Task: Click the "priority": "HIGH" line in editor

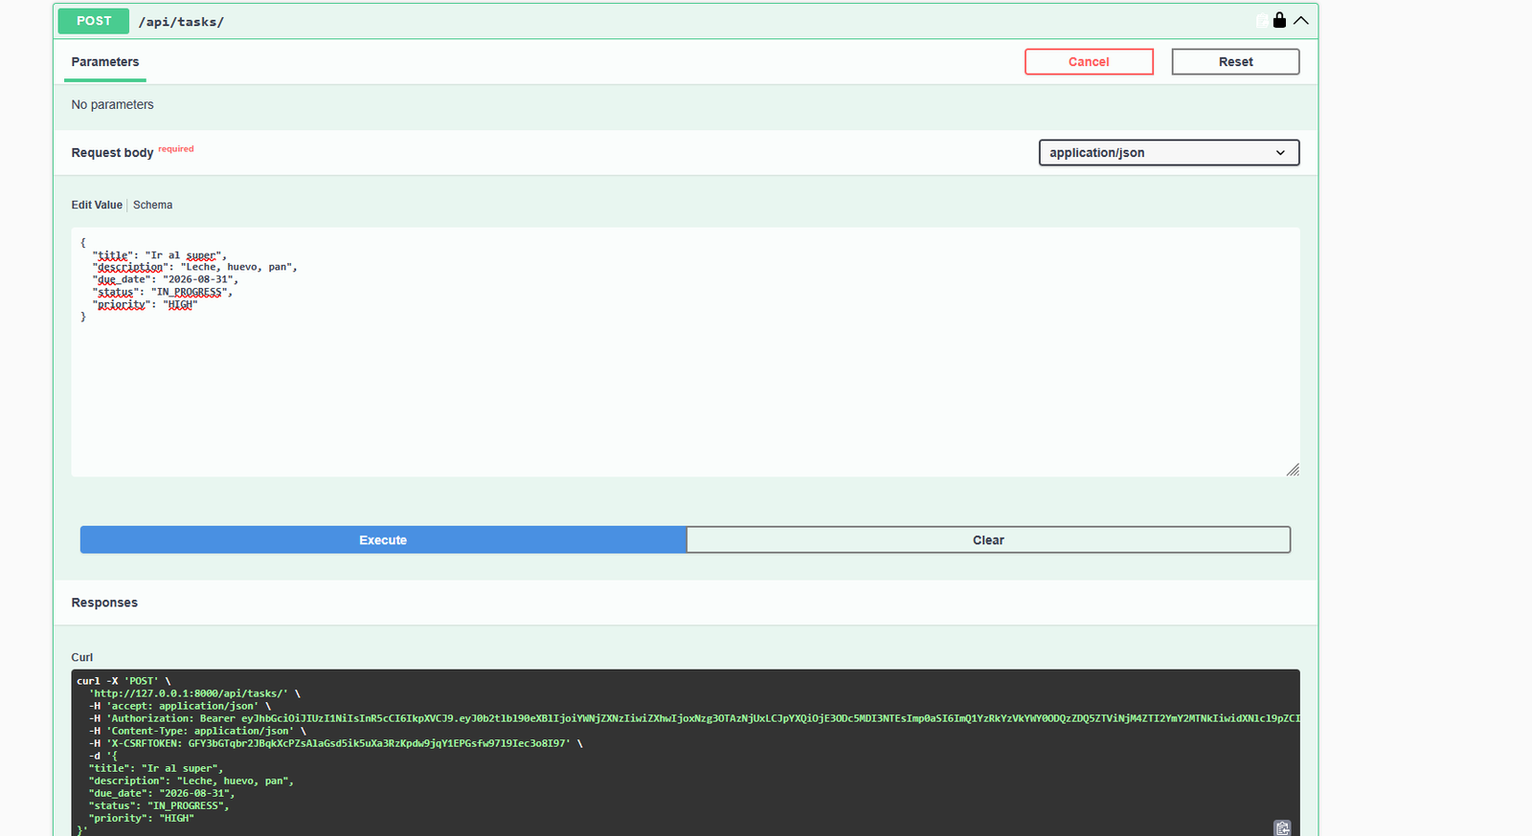Action: 145,305
